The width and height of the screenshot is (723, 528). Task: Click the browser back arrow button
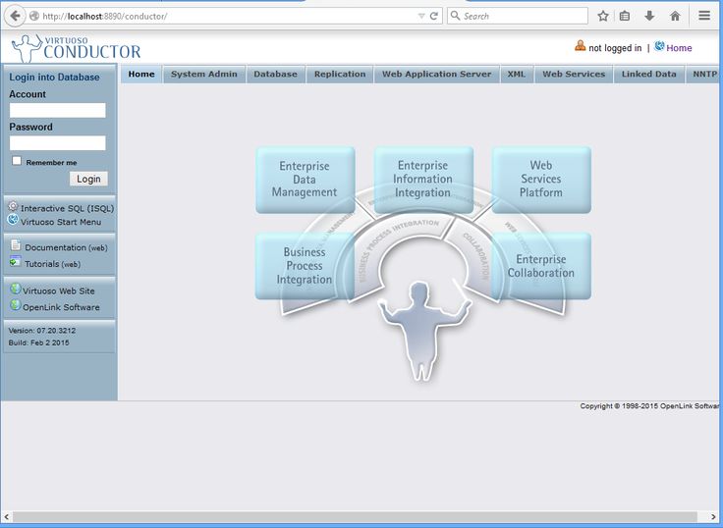(x=15, y=16)
